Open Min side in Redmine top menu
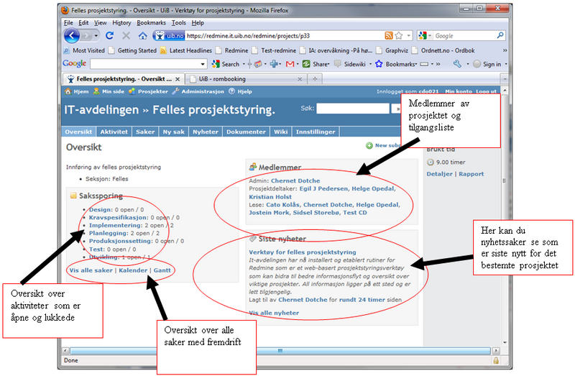 (x=109, y=91)
